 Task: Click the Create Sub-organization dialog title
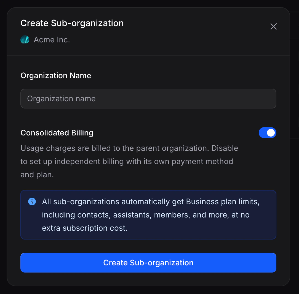(72, 23)
